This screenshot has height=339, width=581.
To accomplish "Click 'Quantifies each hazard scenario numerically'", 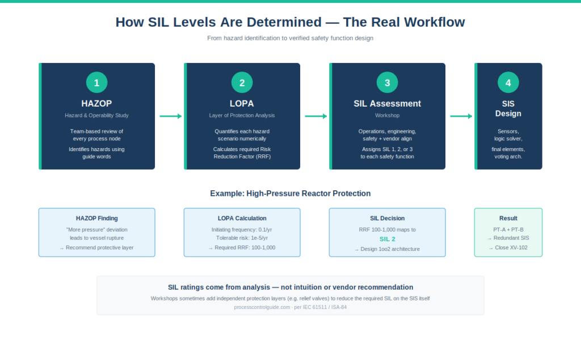I will 242,135.
